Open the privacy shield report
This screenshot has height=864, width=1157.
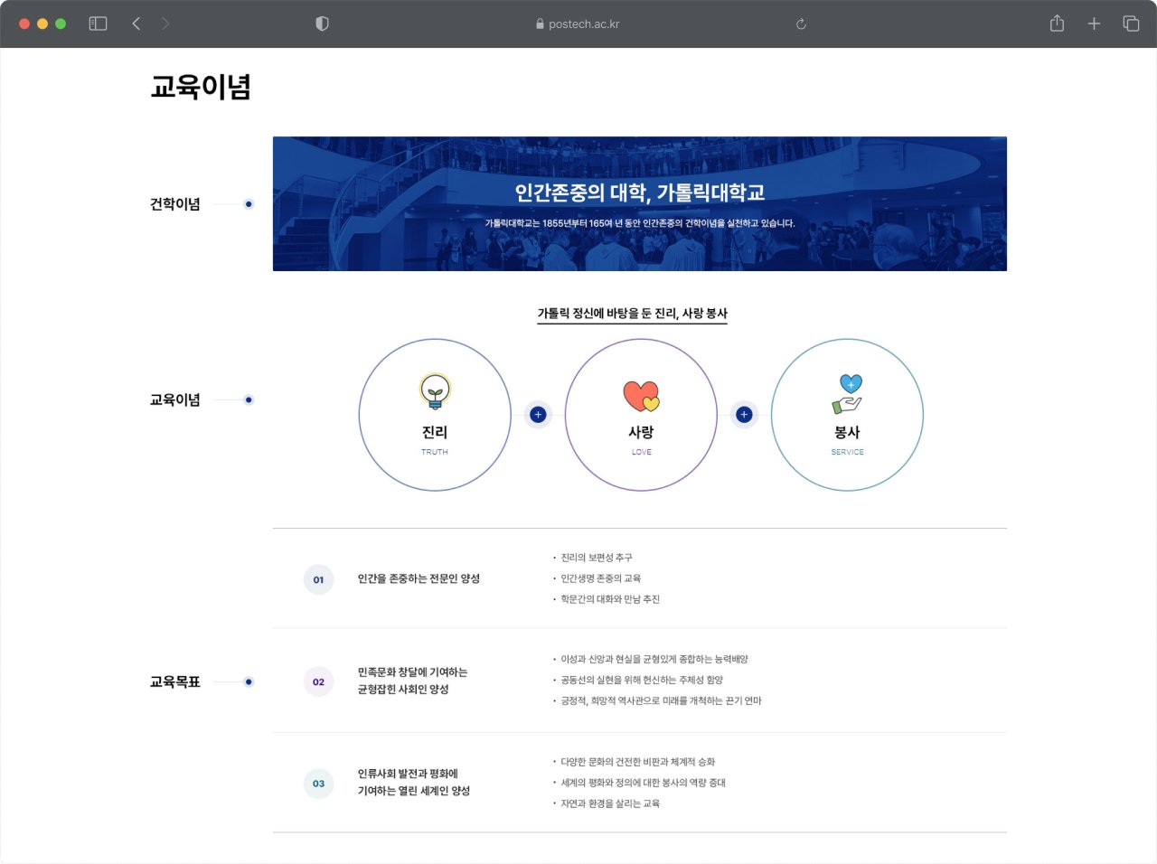pos(322,23)
